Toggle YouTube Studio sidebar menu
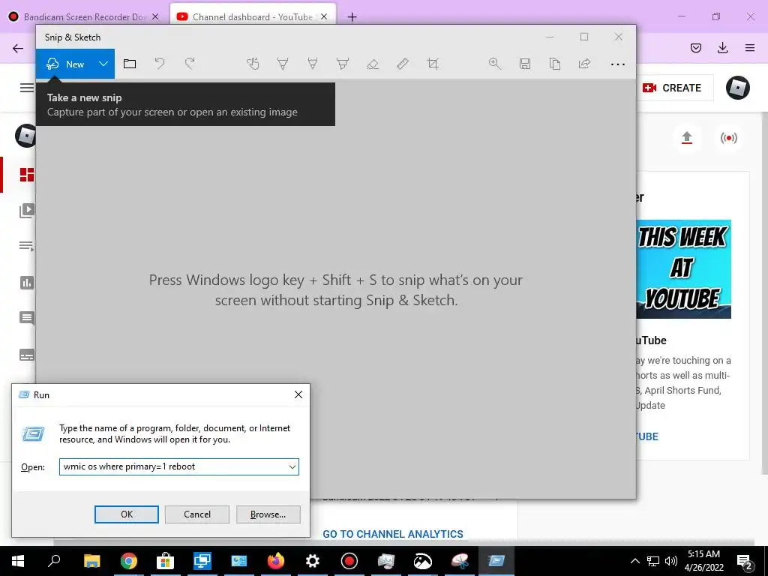The image size is (768, 576). tap(27, 88)
